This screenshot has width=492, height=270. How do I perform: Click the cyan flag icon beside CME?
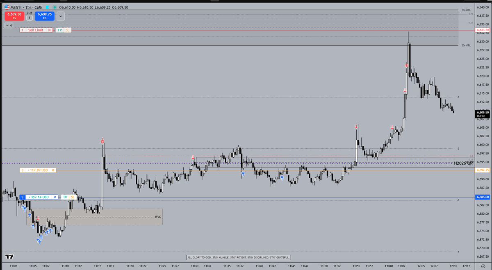tap(48, 7)
